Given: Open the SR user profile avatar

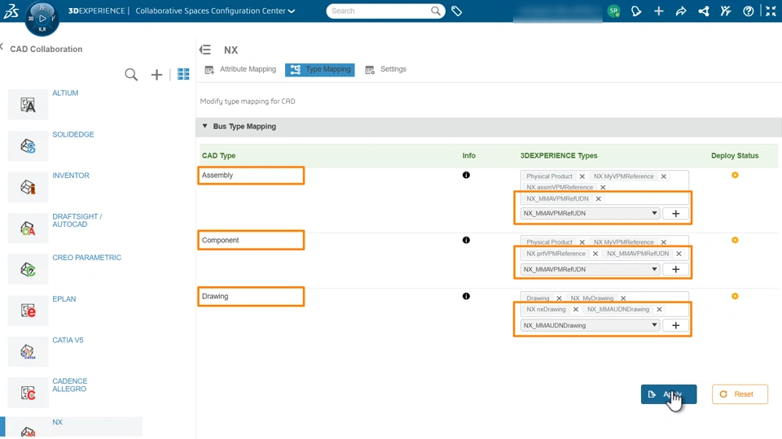Looking at the screenshot, I should click(x=613, y=11).
